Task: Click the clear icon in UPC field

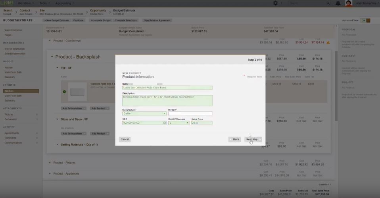Action: (x=165, y=123)
